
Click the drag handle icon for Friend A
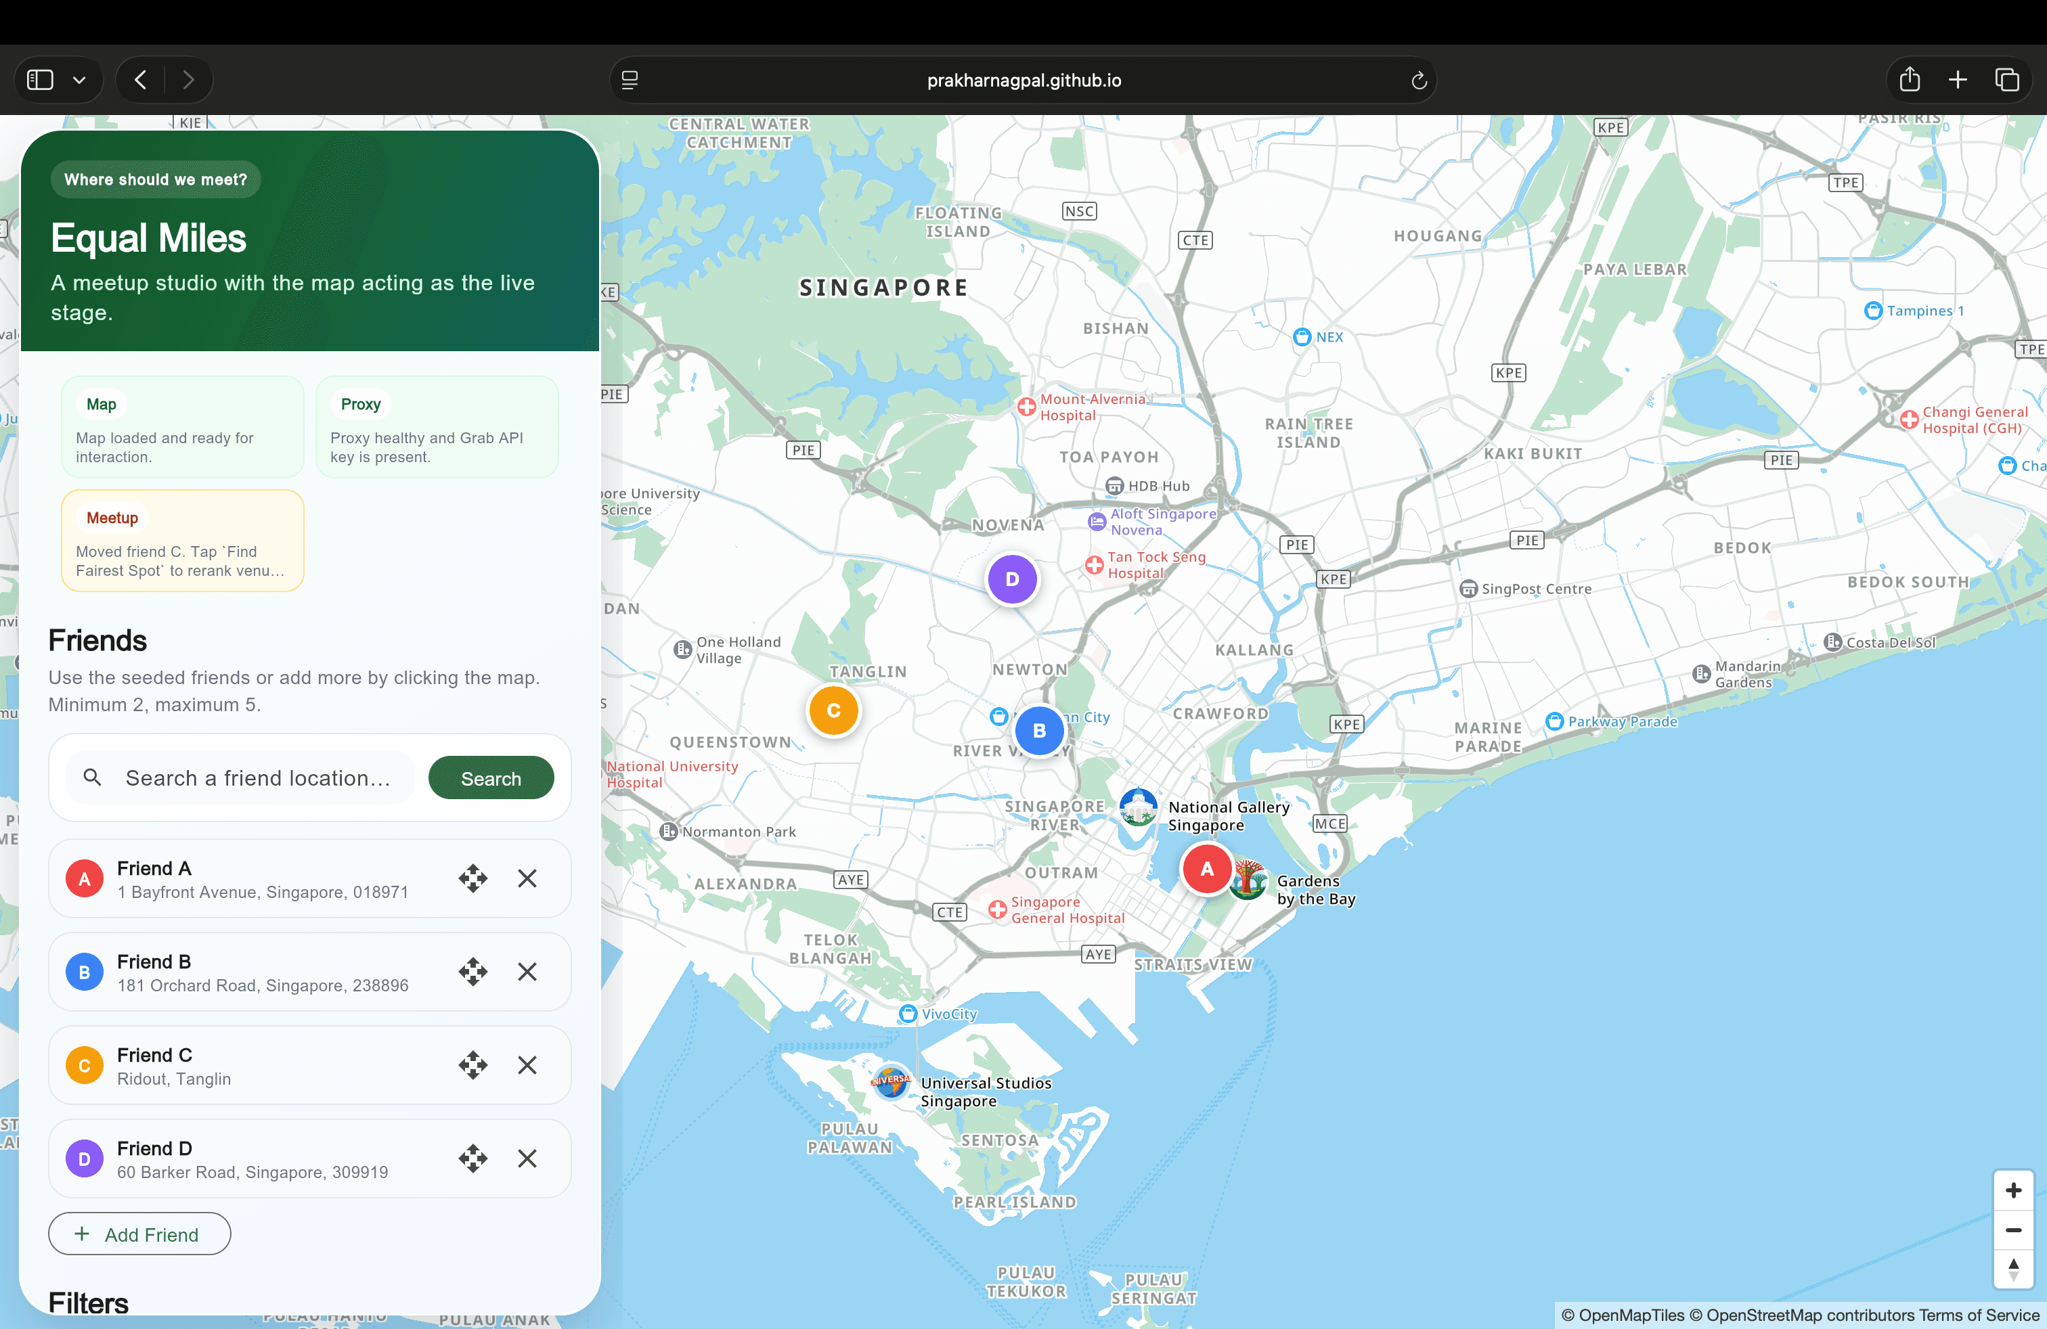point(473,878)
